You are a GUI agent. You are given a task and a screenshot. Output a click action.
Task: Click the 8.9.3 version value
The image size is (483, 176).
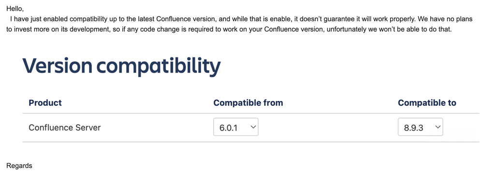413,128
